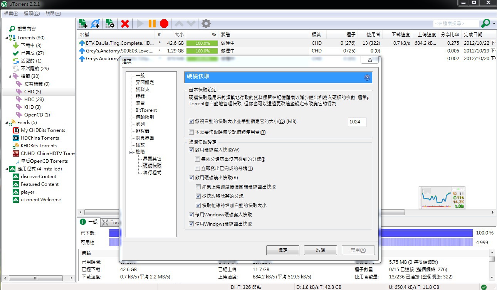Screen dimensions: 497x290
Task: Click the 100% progress bar of BTV.Da.Jia.Ting torrent
Action: (x=202, y=43)
